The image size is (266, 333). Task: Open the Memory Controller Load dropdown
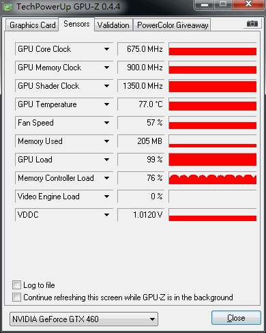pos(106,178)
